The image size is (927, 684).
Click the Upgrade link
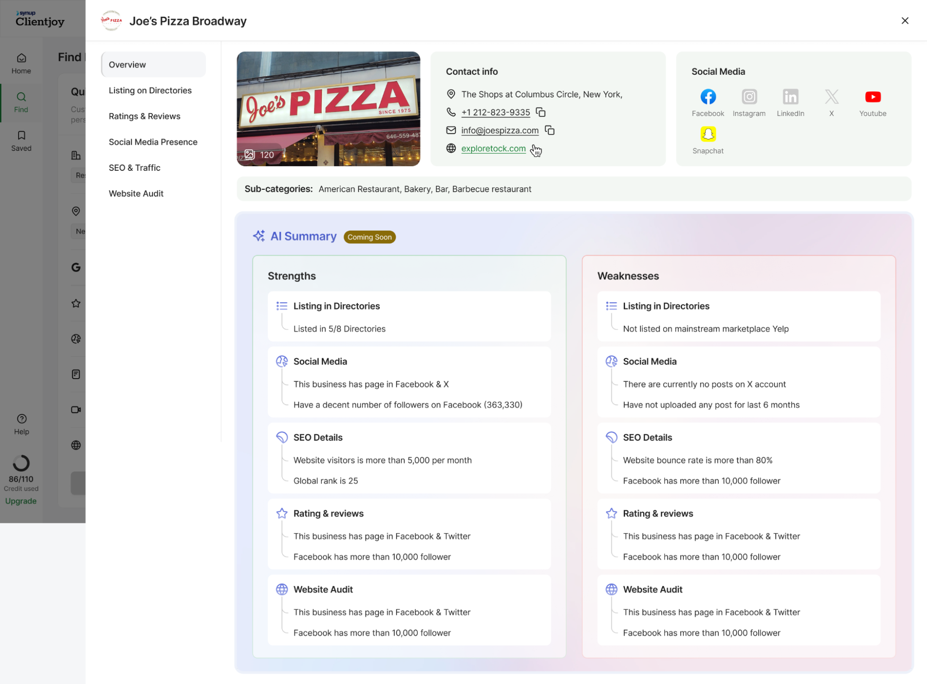(21, 501)
